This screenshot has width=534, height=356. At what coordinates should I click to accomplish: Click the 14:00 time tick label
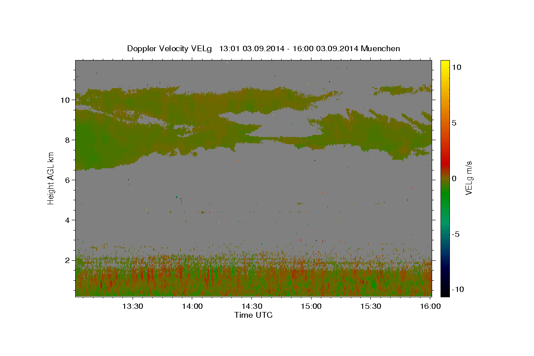coord(192,306)
